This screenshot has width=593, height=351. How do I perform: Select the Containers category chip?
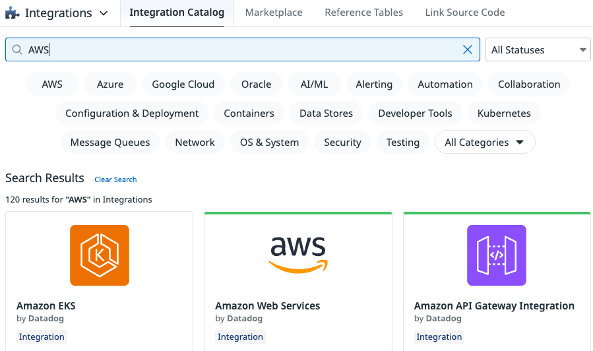(249, 113)
